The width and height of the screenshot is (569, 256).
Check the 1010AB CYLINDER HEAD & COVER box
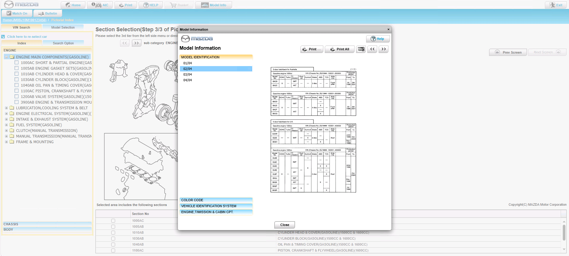click(17, 74)
